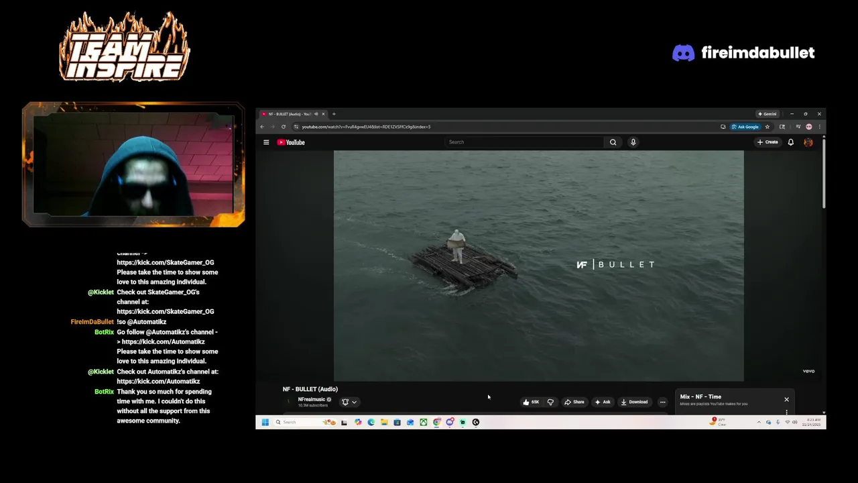Click the Create button on YouTube
The height and width of the screenshot is (483, 858).
768,142
